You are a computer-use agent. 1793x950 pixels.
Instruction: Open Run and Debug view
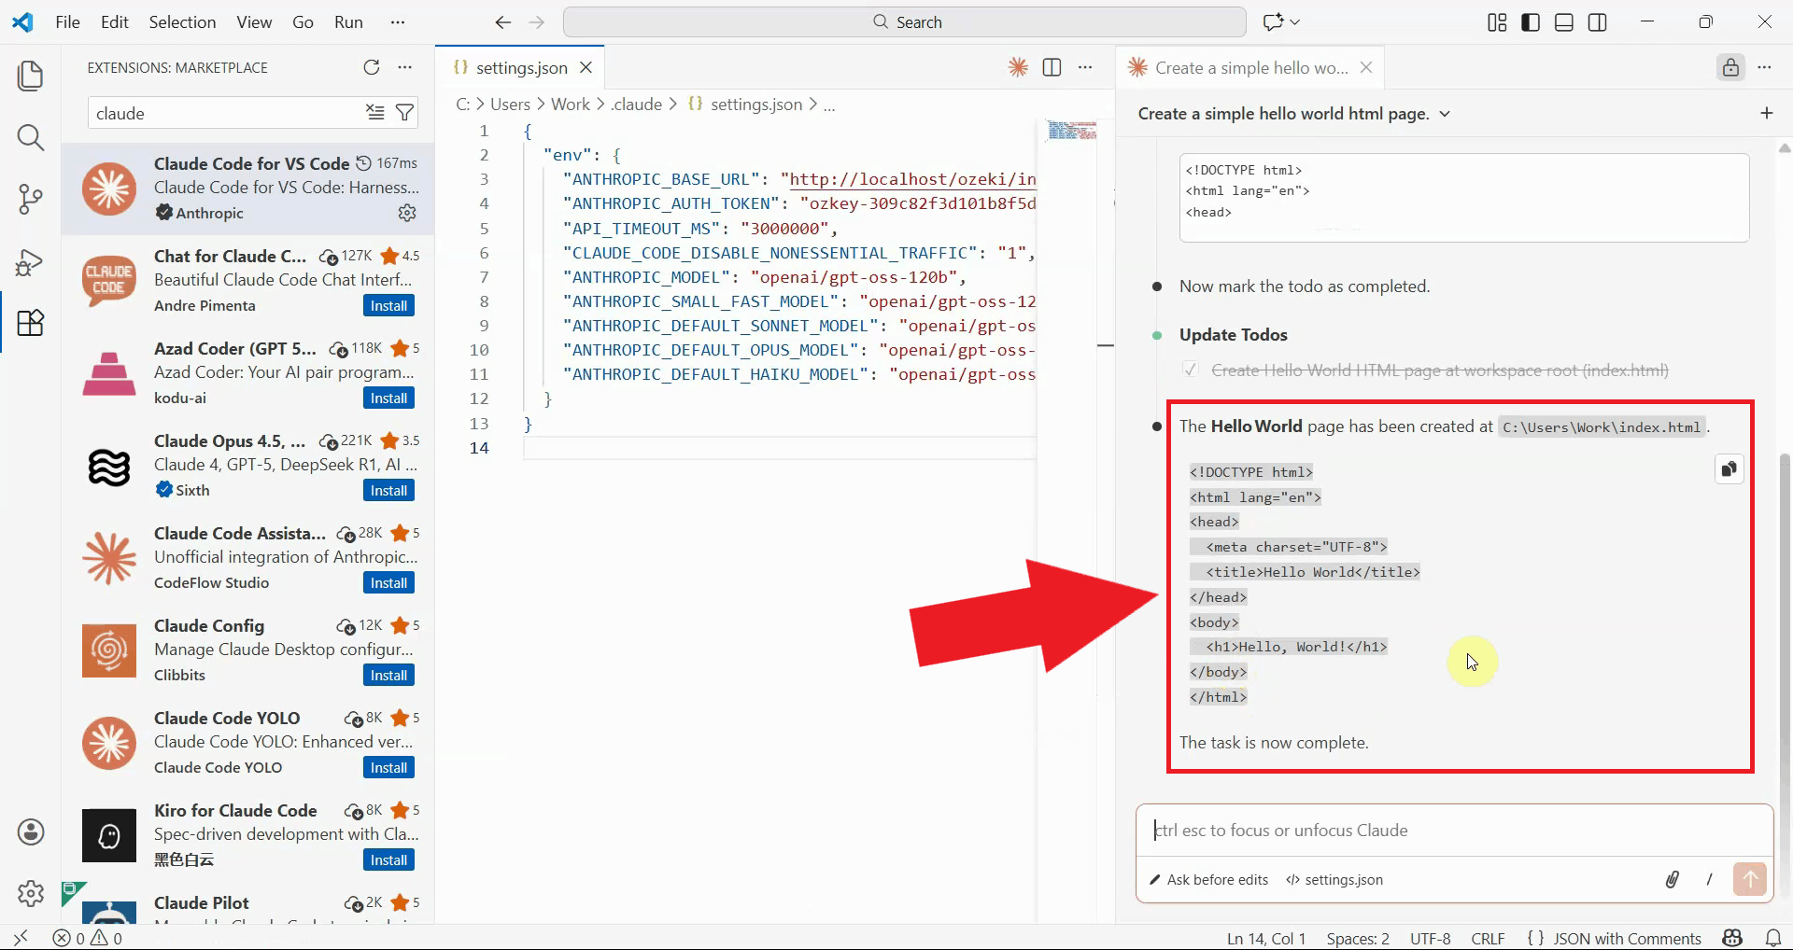(31, 262)
